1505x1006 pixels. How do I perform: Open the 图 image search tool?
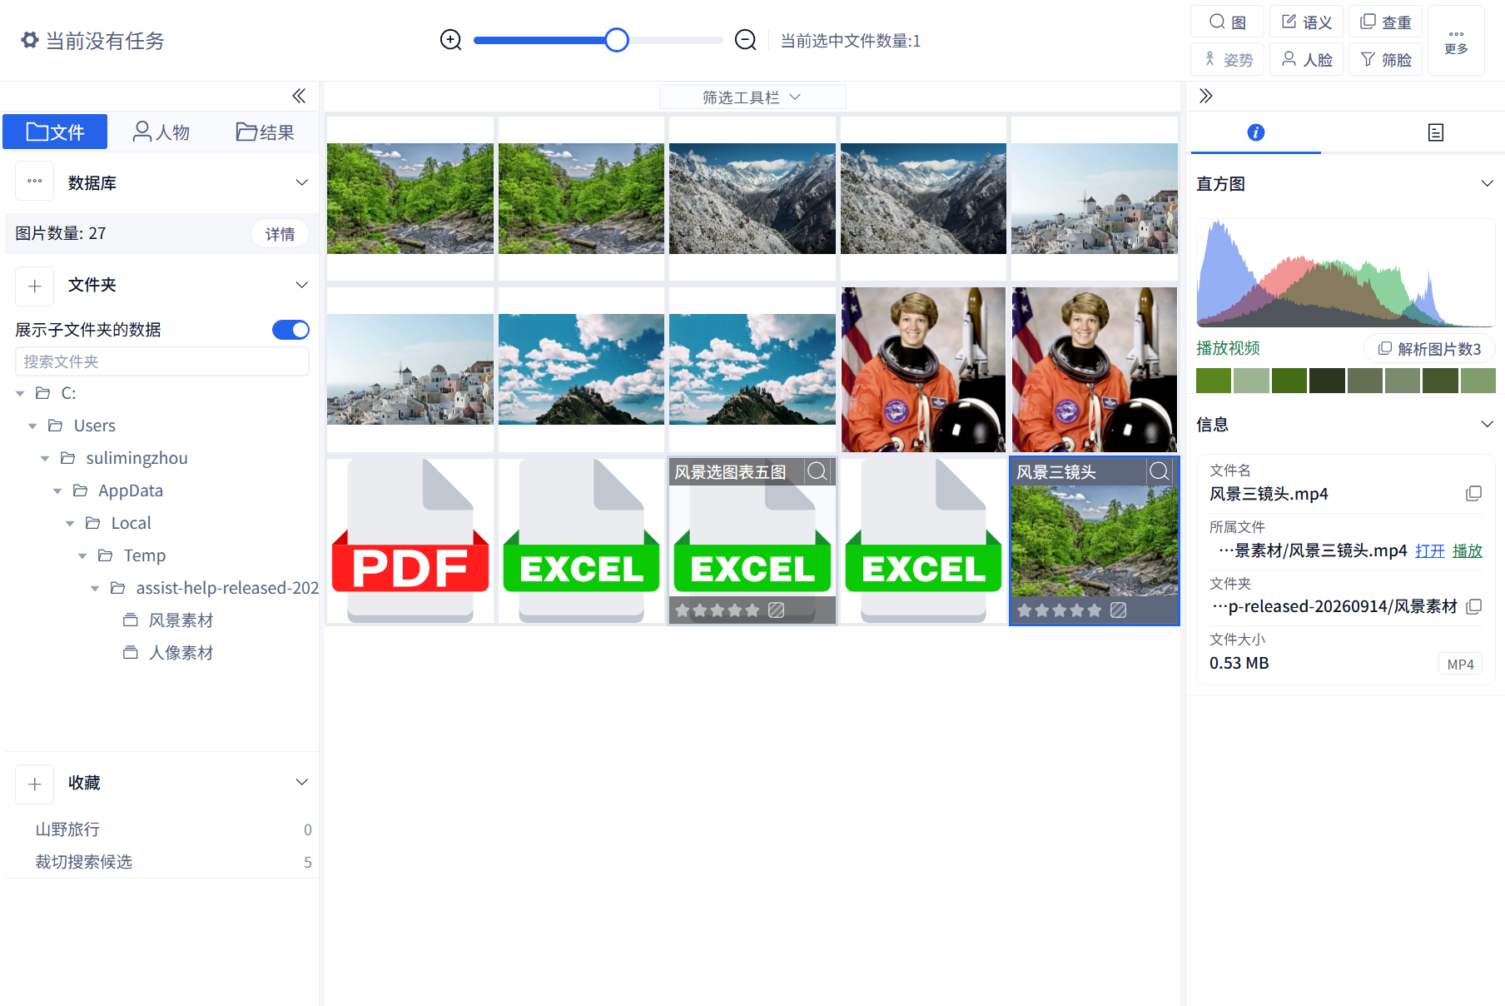click(x=1228, y=22)
